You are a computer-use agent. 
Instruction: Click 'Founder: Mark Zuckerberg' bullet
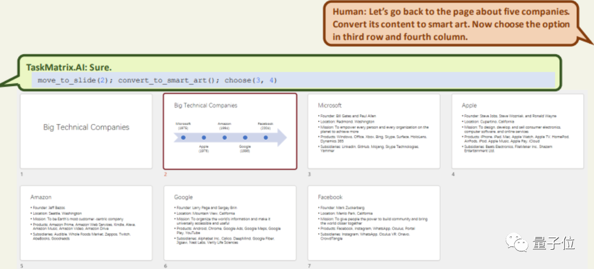point(341,208)
